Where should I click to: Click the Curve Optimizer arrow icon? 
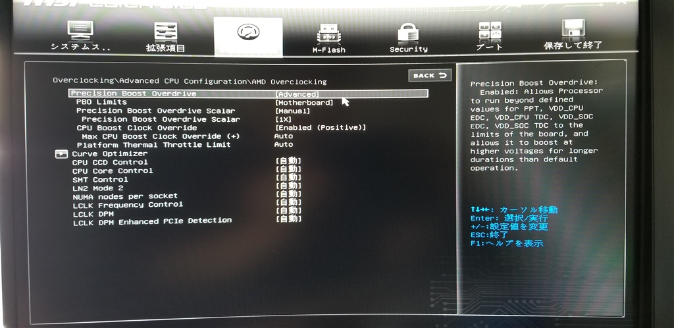61,154
